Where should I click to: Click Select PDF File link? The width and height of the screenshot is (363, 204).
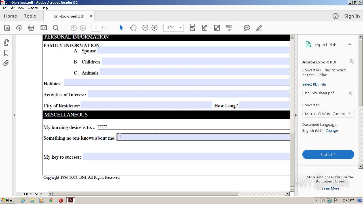pyautogui.click(x=314, y=84)
